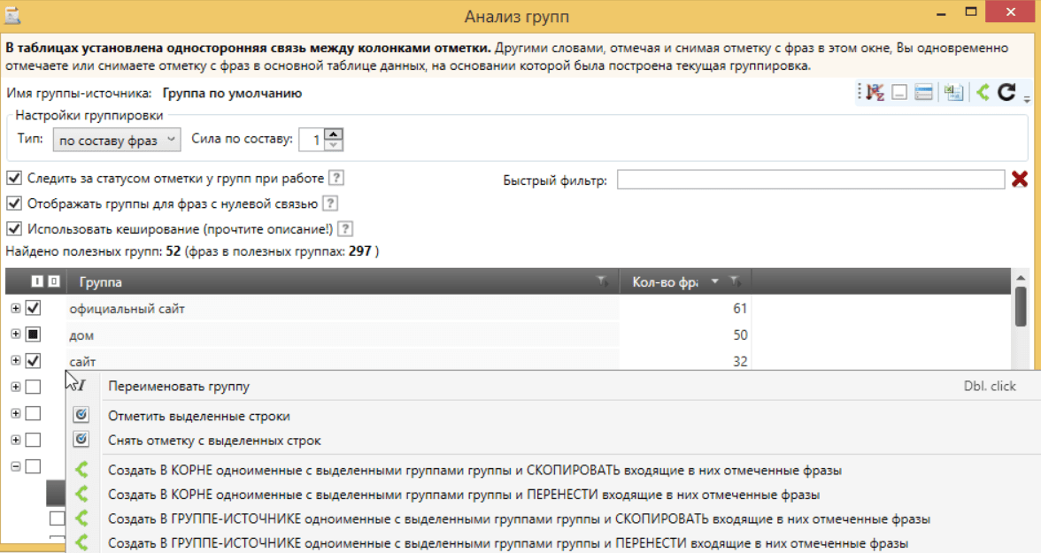Refresh the grouping with the circular arrow
This screenshot has height=553, width=1041.
click(1006, 92)
